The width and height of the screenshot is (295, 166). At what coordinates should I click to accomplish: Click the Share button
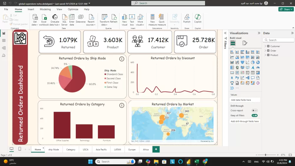coord(286,9)
